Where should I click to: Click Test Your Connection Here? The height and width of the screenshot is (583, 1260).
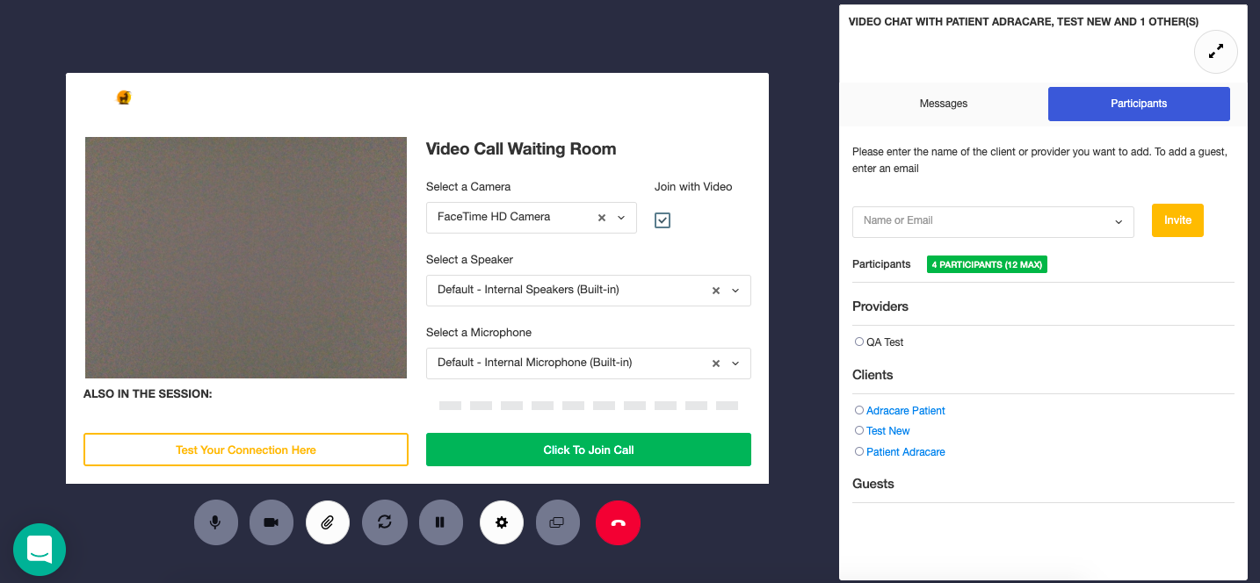point(246,450)
